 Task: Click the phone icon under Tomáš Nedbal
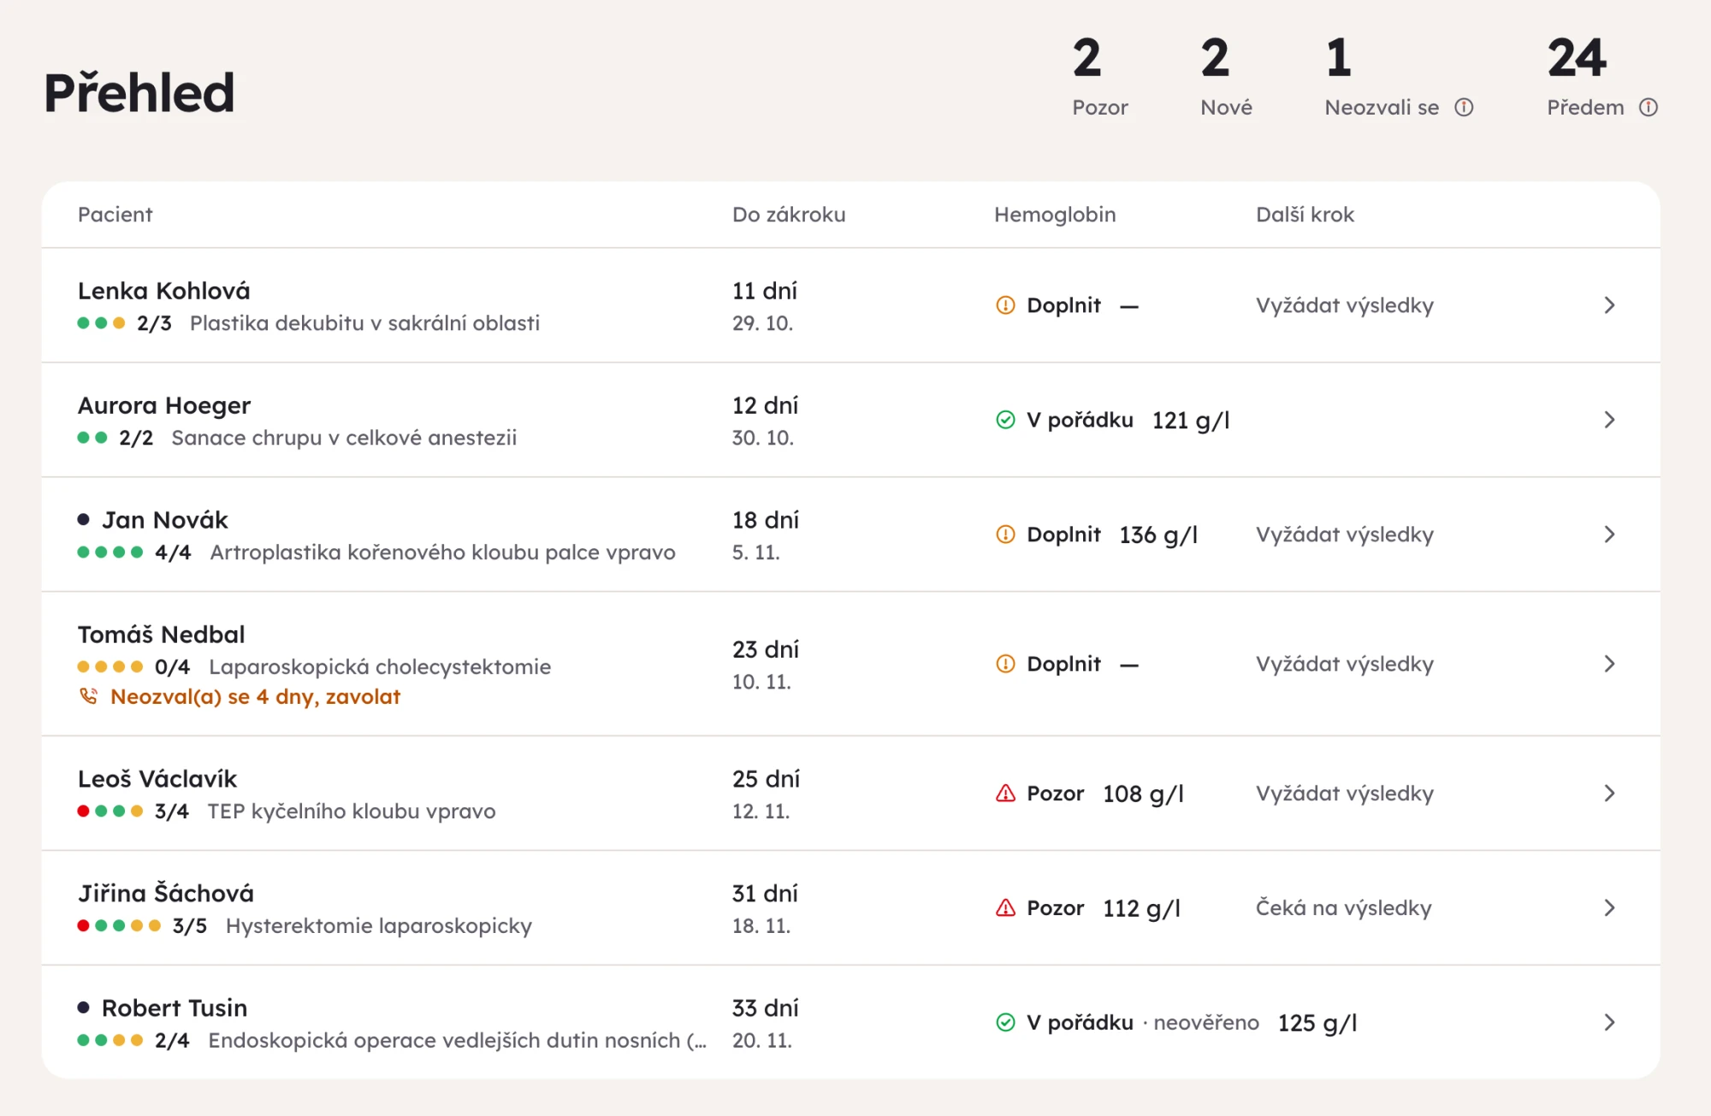88,696
